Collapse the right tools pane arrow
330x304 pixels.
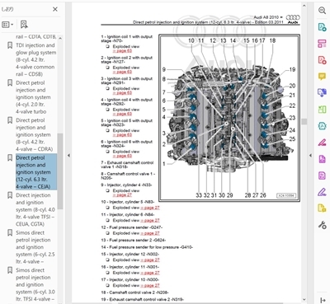click(x=310, y=156)
